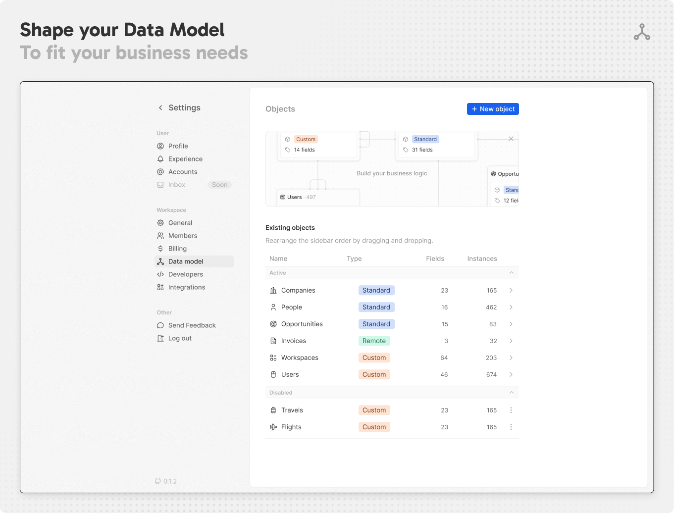
Task: Click the New object button
Action: click(x=493, y=109)
